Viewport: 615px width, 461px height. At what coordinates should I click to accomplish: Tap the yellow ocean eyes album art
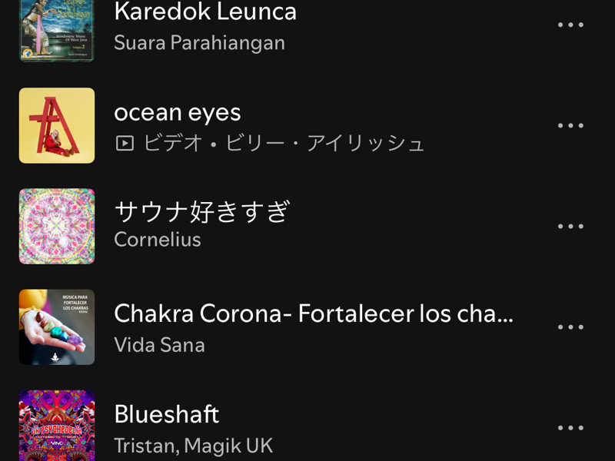click(57, 125)
